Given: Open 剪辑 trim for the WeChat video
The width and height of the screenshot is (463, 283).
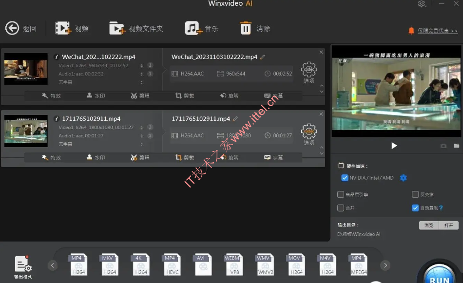Looking at the screenshot, I should pos(140,95).
